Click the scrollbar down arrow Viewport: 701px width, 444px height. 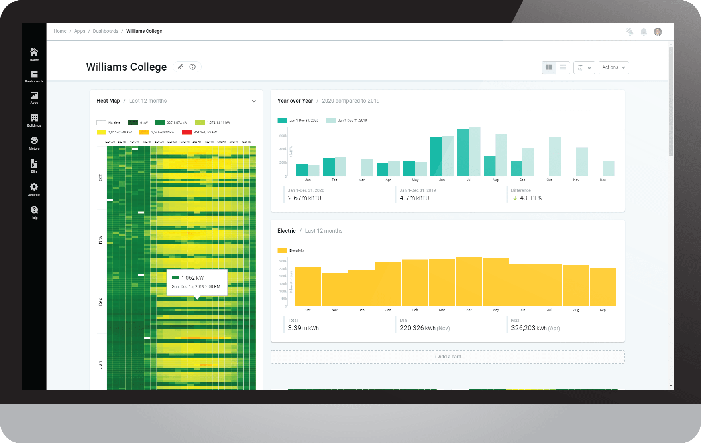pyautogui.click(x=671, y=386)
